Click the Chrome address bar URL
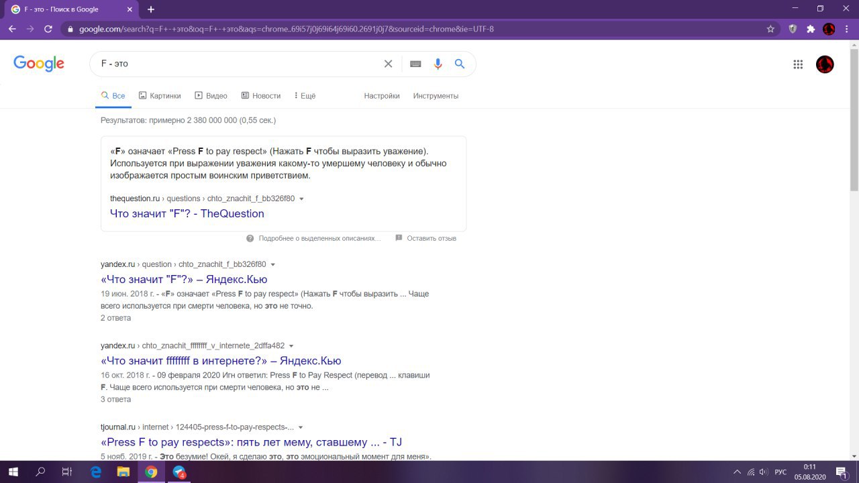859x483 pixels. [287, 29]
